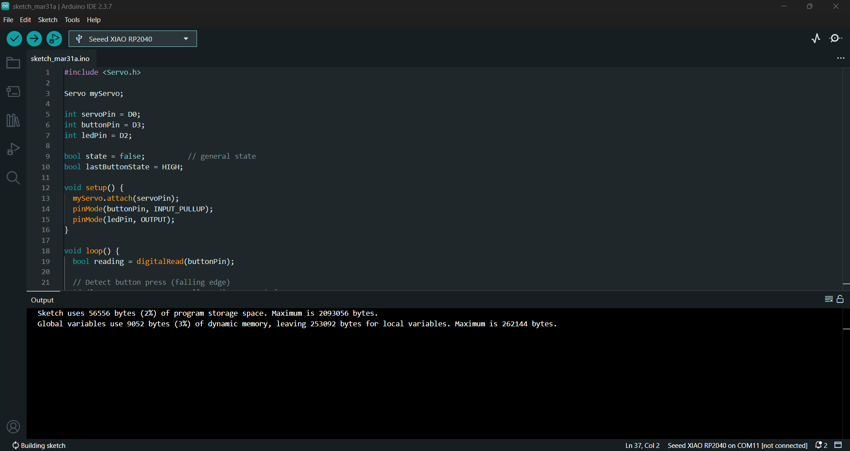Click the void setup() line
Viewport: 850px width, 451px height.
(94, 188)
